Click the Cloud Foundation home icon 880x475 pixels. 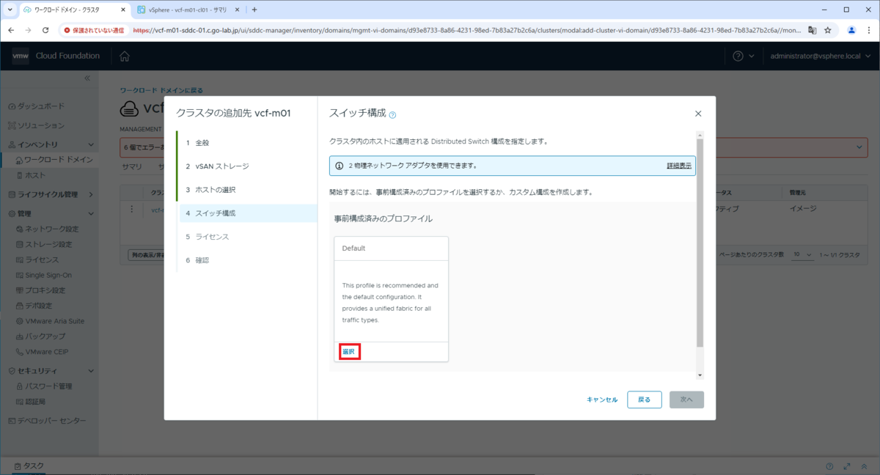tap(125, 56)
